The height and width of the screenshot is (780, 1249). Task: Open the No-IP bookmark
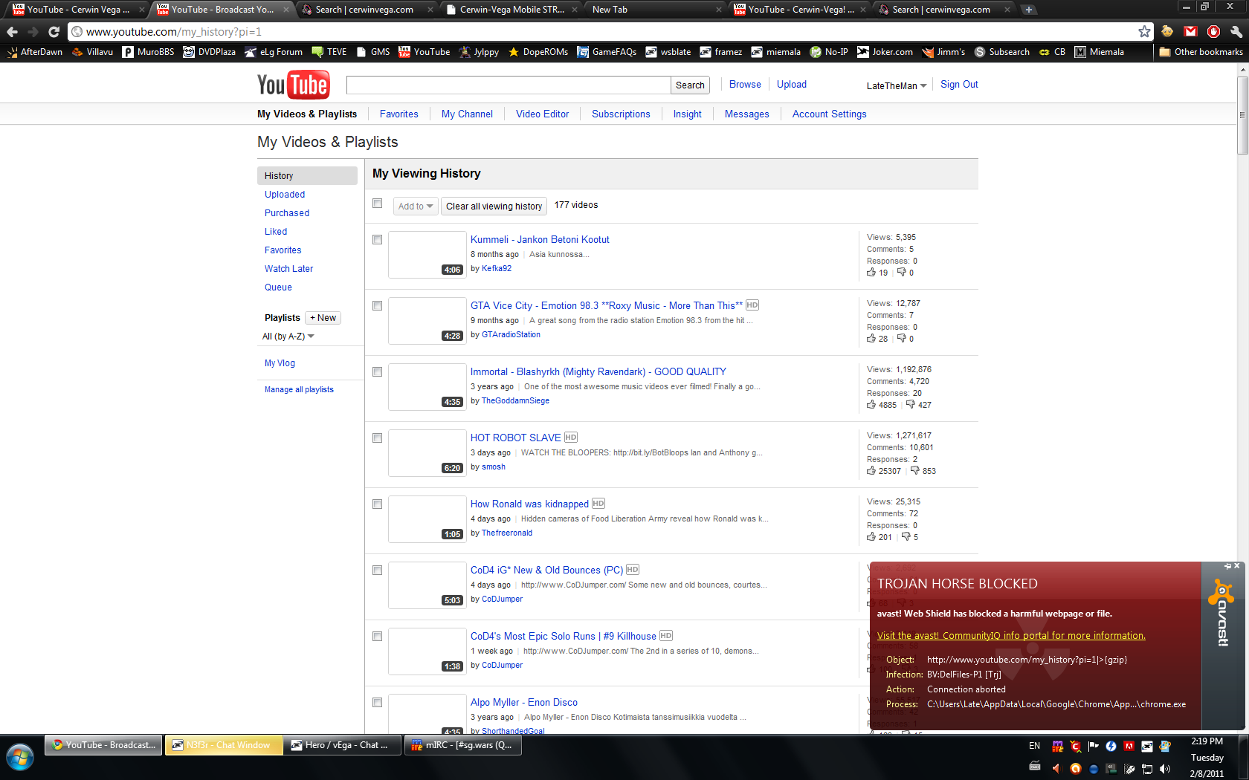[829, 52]
